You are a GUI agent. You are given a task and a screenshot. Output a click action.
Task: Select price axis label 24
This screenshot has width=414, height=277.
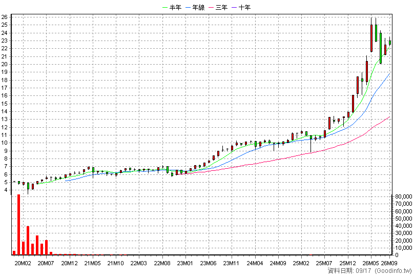[5, 33]
